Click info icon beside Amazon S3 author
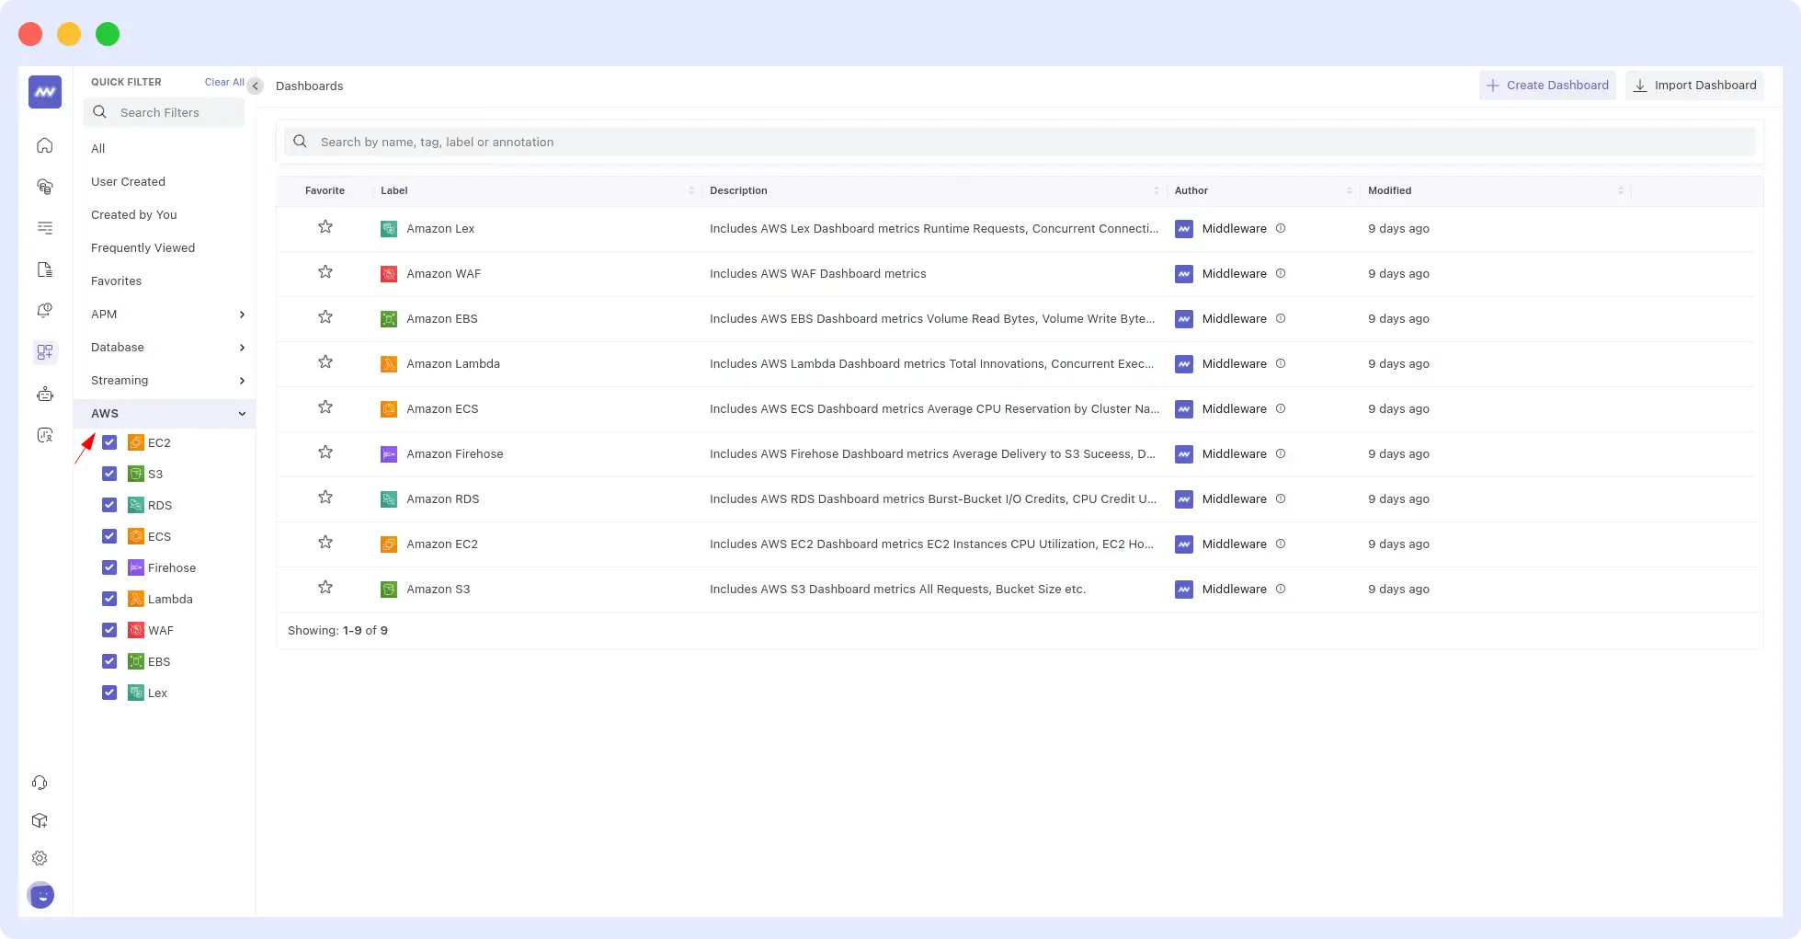 click(x=1281, y=589)
